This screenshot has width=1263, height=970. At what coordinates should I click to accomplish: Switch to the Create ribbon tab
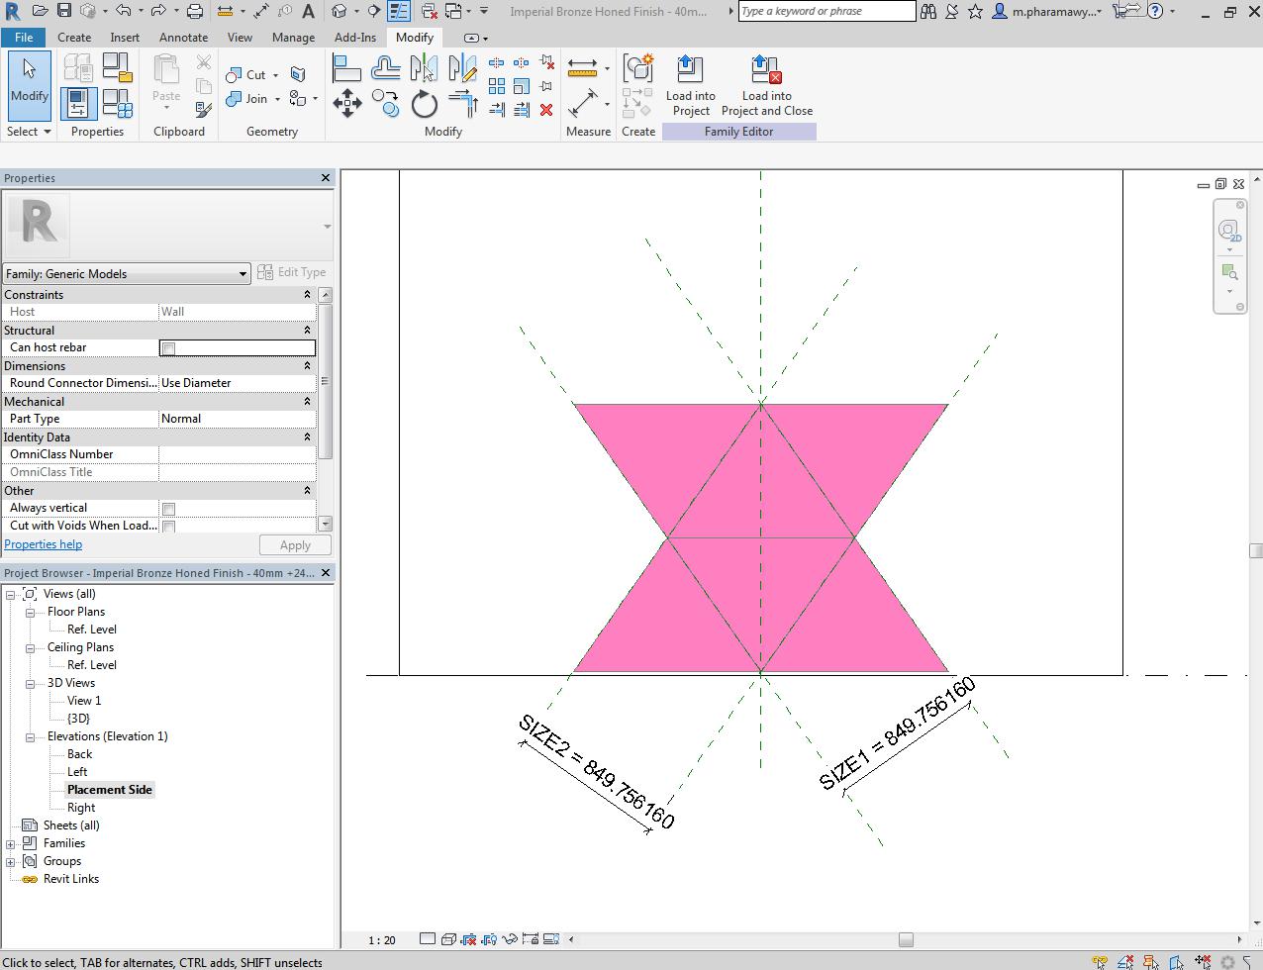74,37
